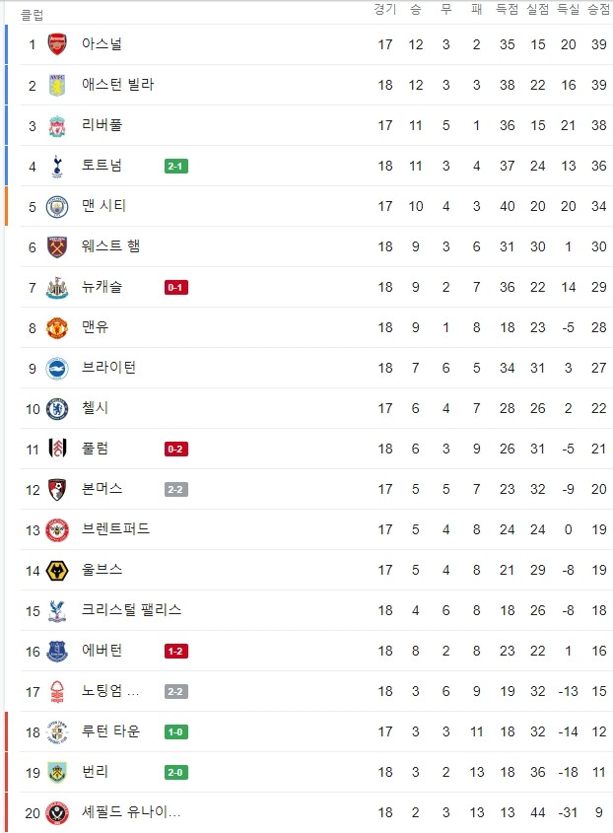
Task: Click Fulham's red 0-2 result badge
Action: pos(175,449)
